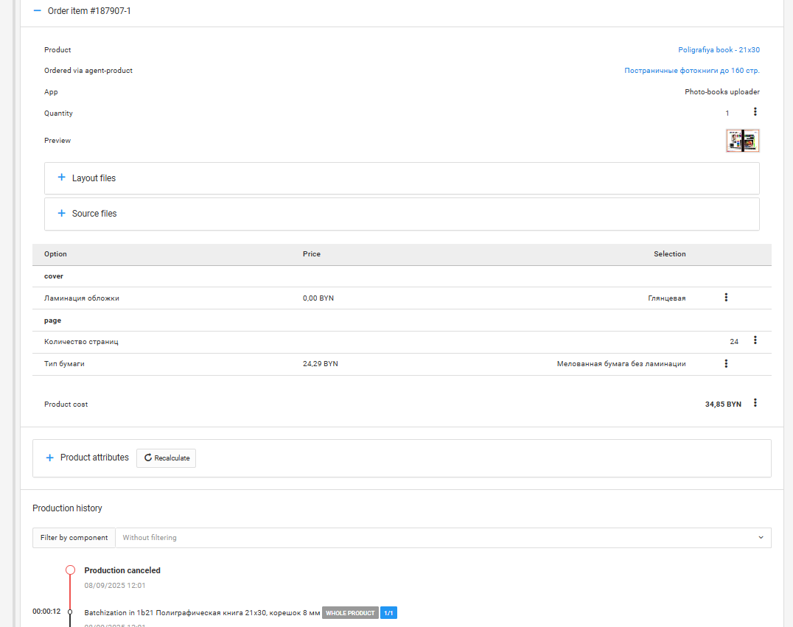Viewport: 793px width, 627px height.
Task: Click the Production canceled entry title
Action: [122, 570]
